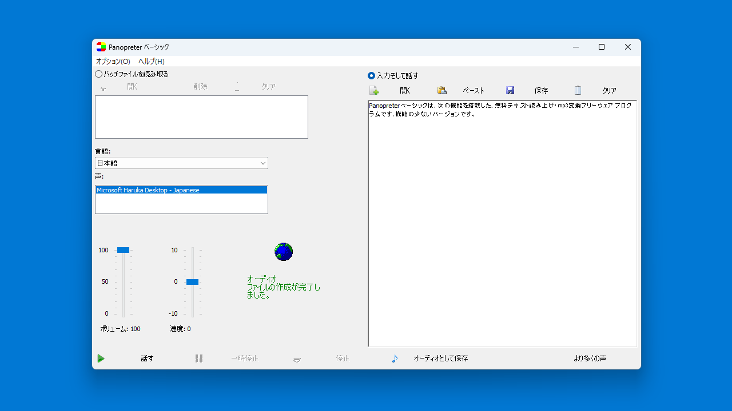The width and height of the screenshot is (732, 411).
Task: Click the 開く button above the text editor
Action: (405, 90)
